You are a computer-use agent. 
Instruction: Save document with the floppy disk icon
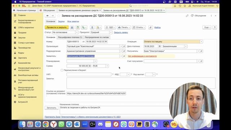(72, 27)
